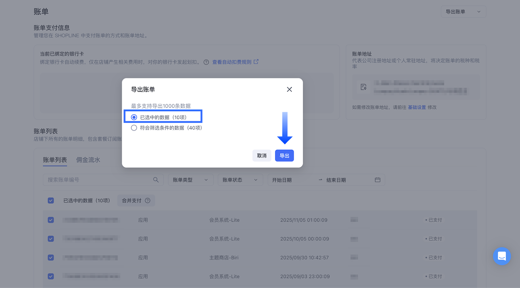Screen dimensions: 520x288
Task: Click 会员系统-Lite in the 2025/09/03 row
Action: [224, 276]
